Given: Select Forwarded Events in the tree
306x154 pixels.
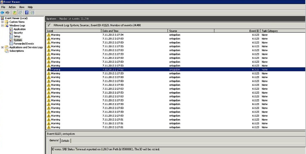Looking at the screenshot, I should pyautogui.click(x=23, y=44).
